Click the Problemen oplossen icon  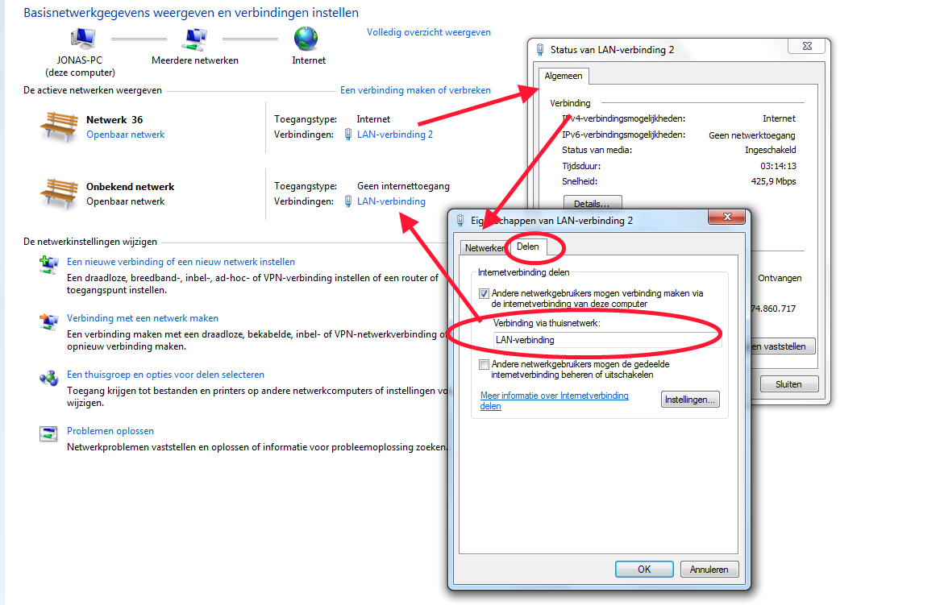[48, 433]
